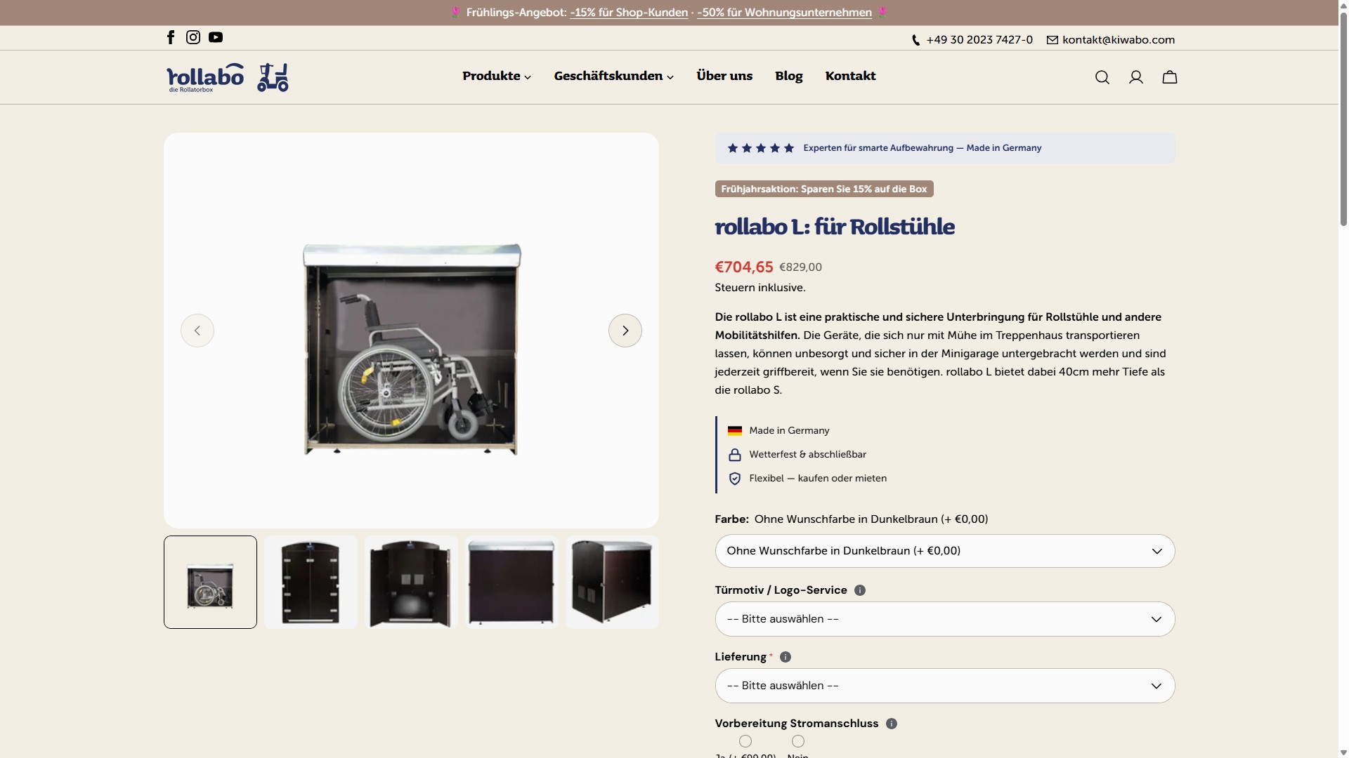The height and width of the screenshot is (758, 1349).
Task: Select Ja radio for Stromanschluss
Action: coord(745,741)
